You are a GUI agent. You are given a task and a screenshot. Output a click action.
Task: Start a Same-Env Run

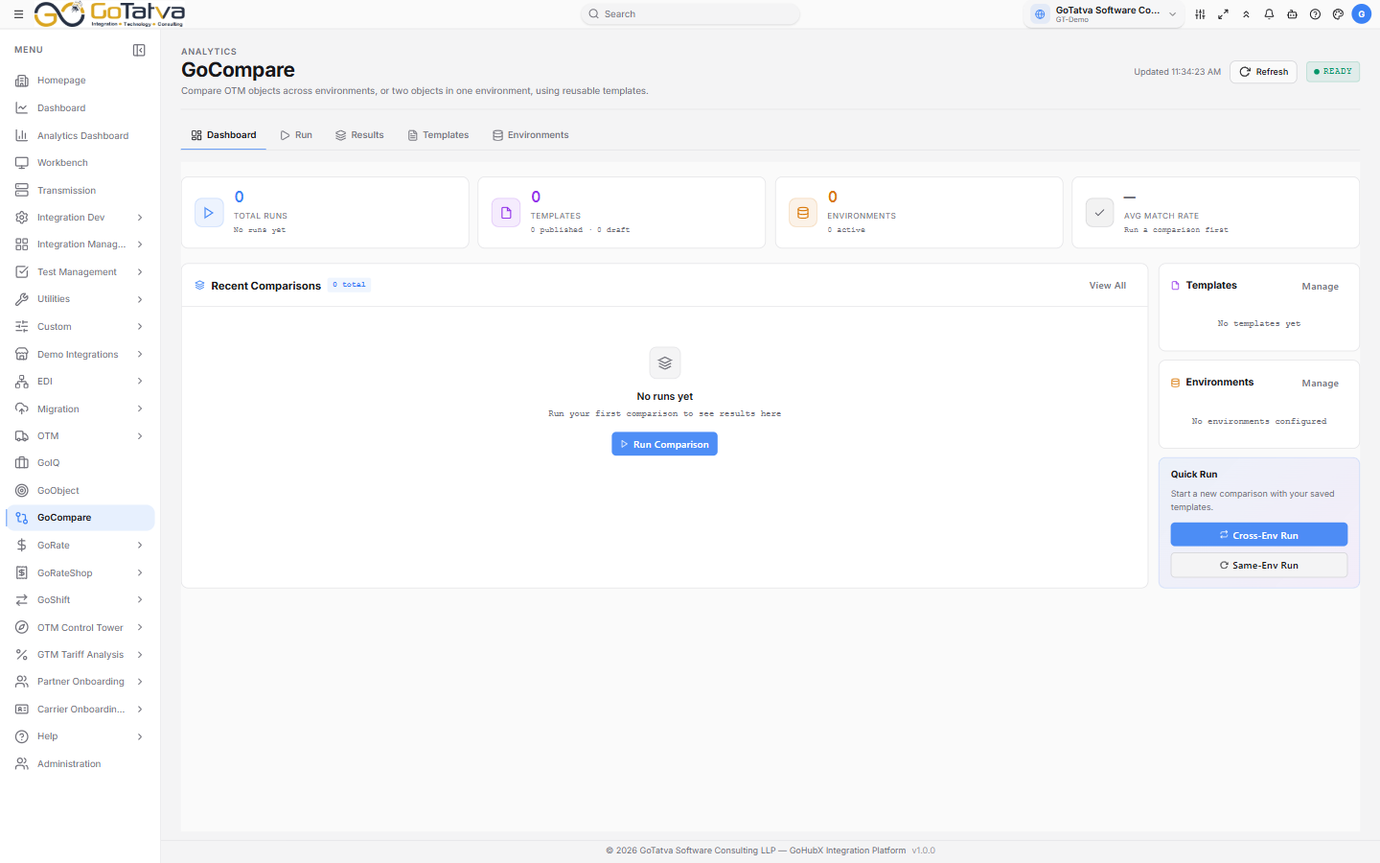1259,565
